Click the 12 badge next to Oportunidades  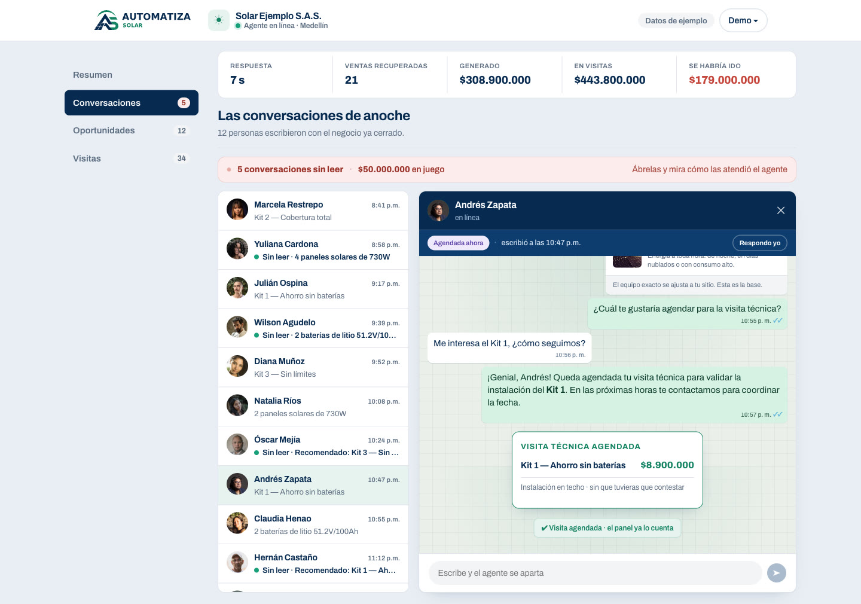pos(182,130)
